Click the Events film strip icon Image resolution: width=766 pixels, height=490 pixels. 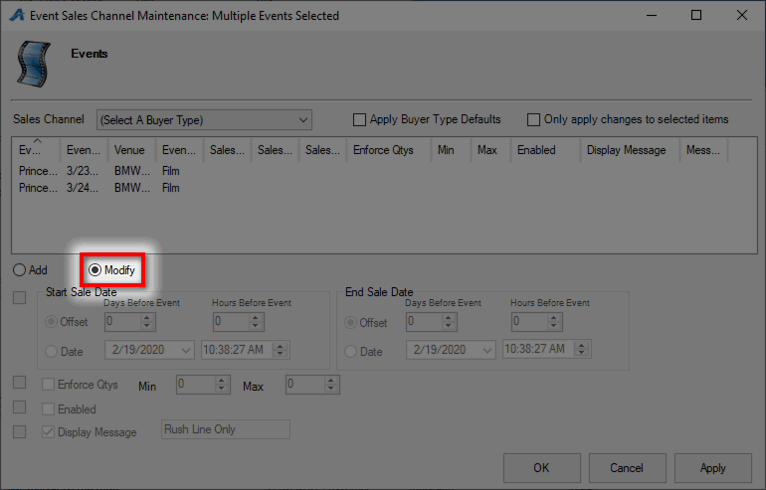pos(34,64)
